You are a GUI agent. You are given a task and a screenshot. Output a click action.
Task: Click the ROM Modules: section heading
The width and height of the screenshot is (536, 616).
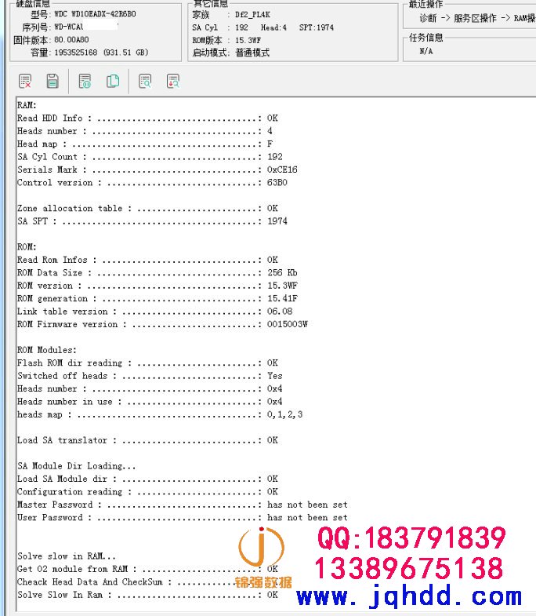(x=47, y=350)
